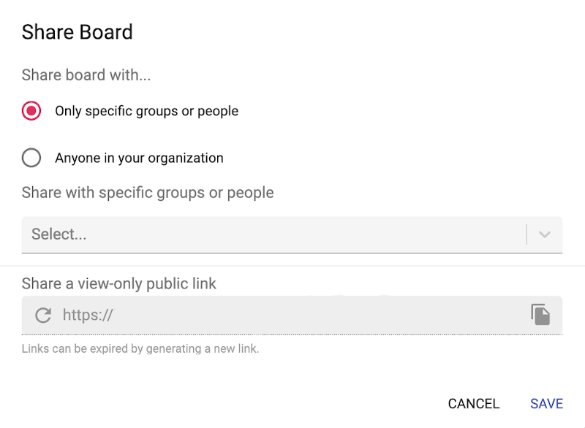
Task: Click CANCEL to dismiss the dialog
Action: 473,403
